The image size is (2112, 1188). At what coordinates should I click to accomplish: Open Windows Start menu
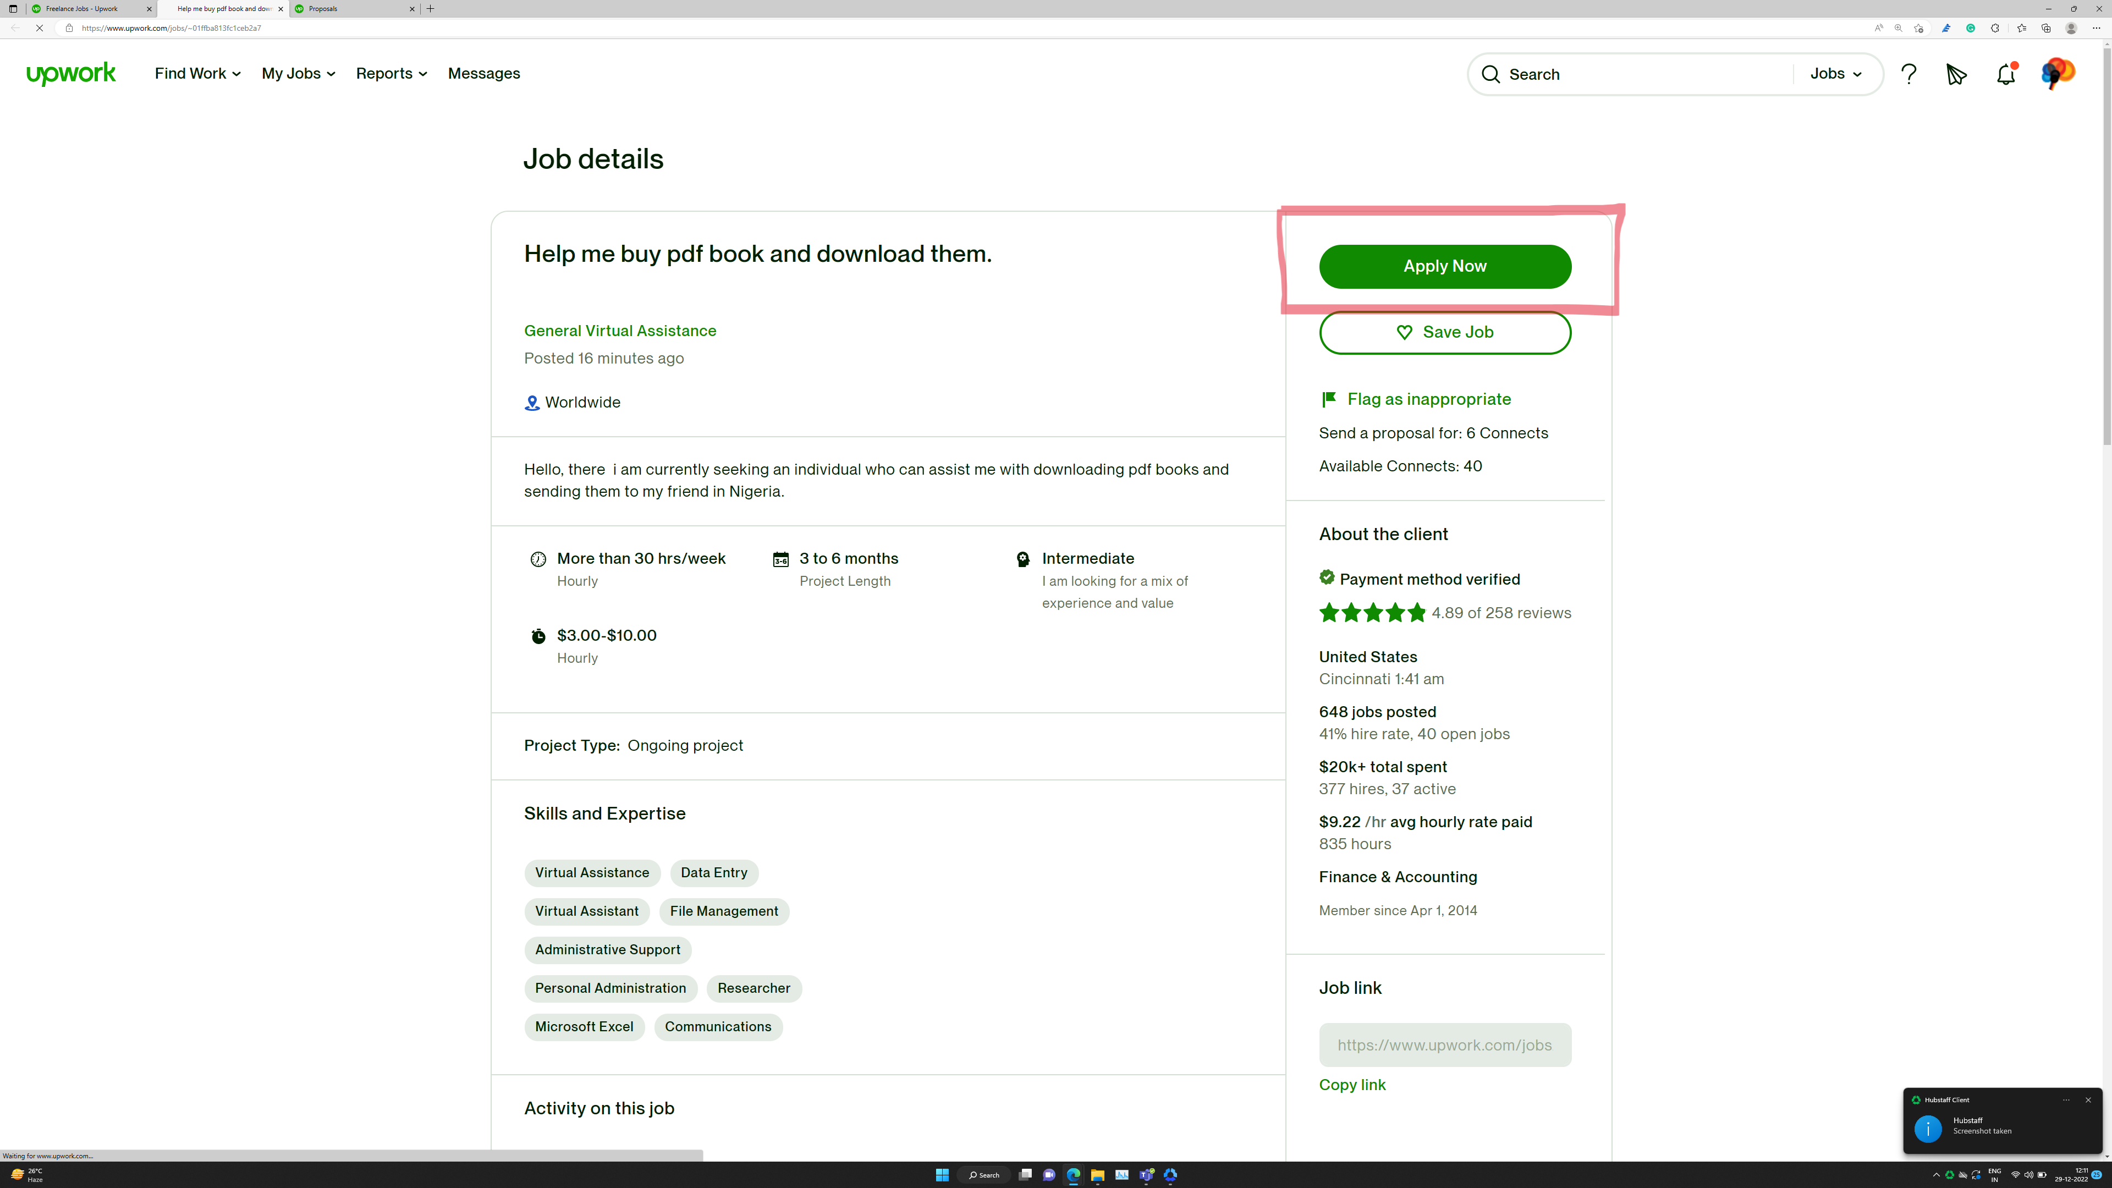[x=942, y=1175]
